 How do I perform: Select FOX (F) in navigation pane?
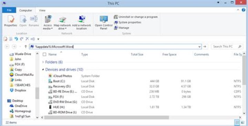coord(17,64)
